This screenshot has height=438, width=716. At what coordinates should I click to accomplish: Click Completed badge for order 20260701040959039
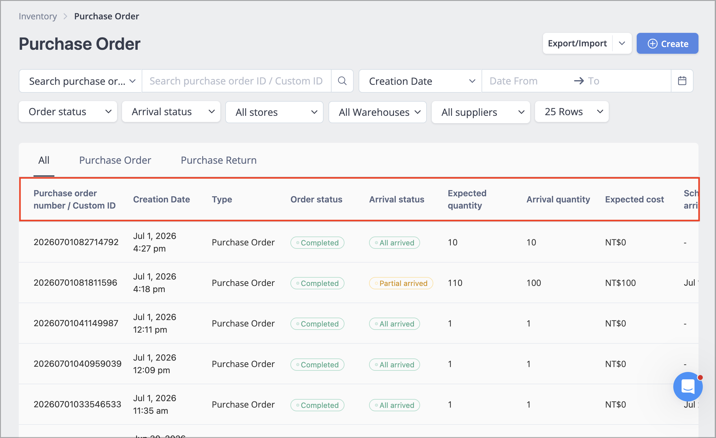tap(317, 365)
